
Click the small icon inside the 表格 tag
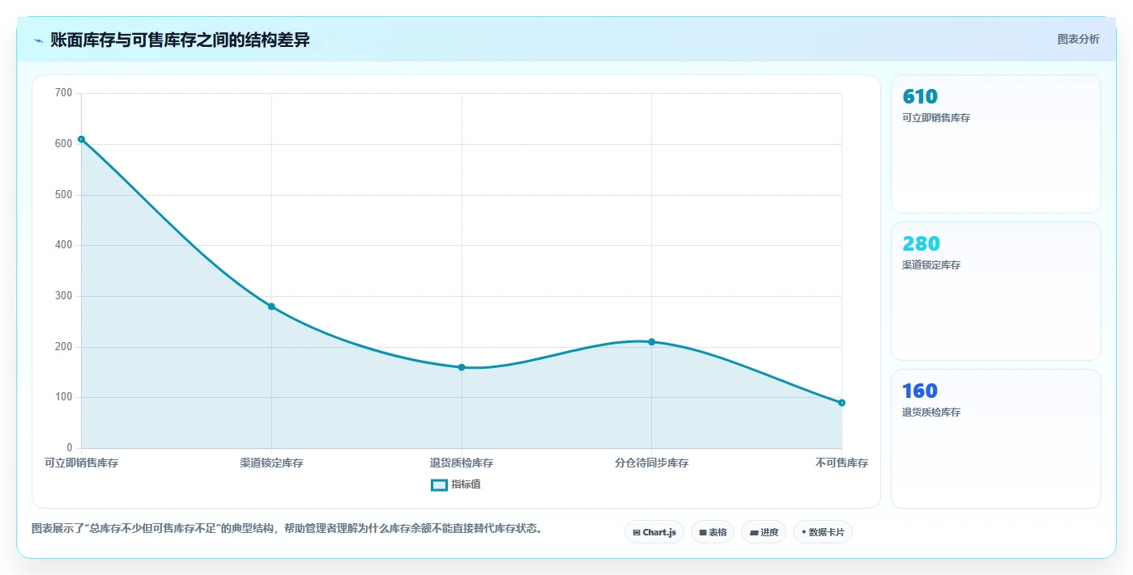click(x=703, y=532)
